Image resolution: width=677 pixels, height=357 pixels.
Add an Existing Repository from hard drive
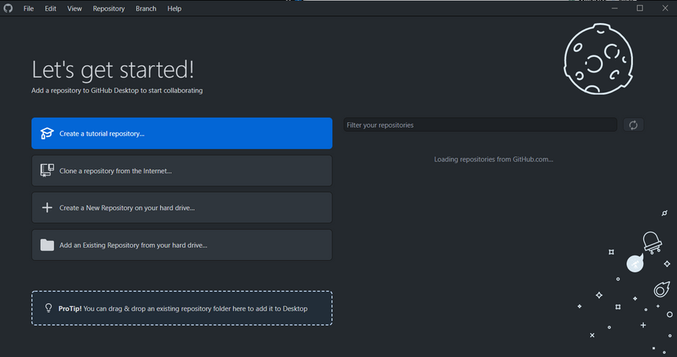pyautogui.click(x=182, y=245)
